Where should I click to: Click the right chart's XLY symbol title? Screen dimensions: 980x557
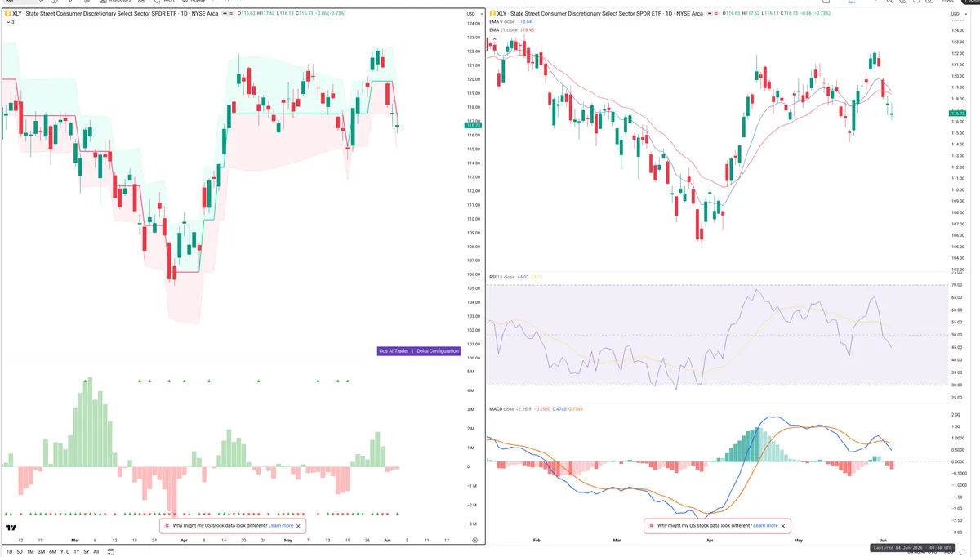pos(599,14)
